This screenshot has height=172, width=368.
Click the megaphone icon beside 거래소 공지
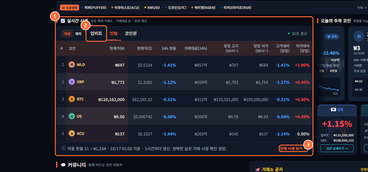[x=258, y=170]
